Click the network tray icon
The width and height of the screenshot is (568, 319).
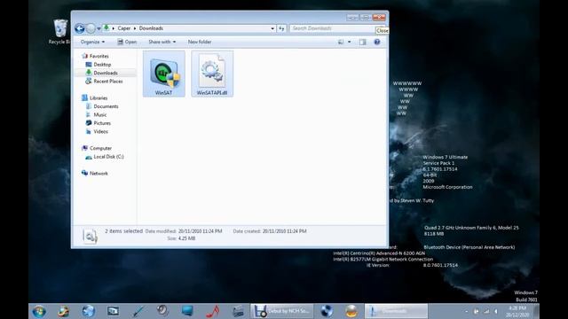486,311
